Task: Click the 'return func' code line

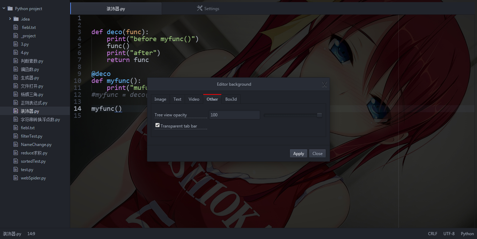Action: [x=128, y=60]
